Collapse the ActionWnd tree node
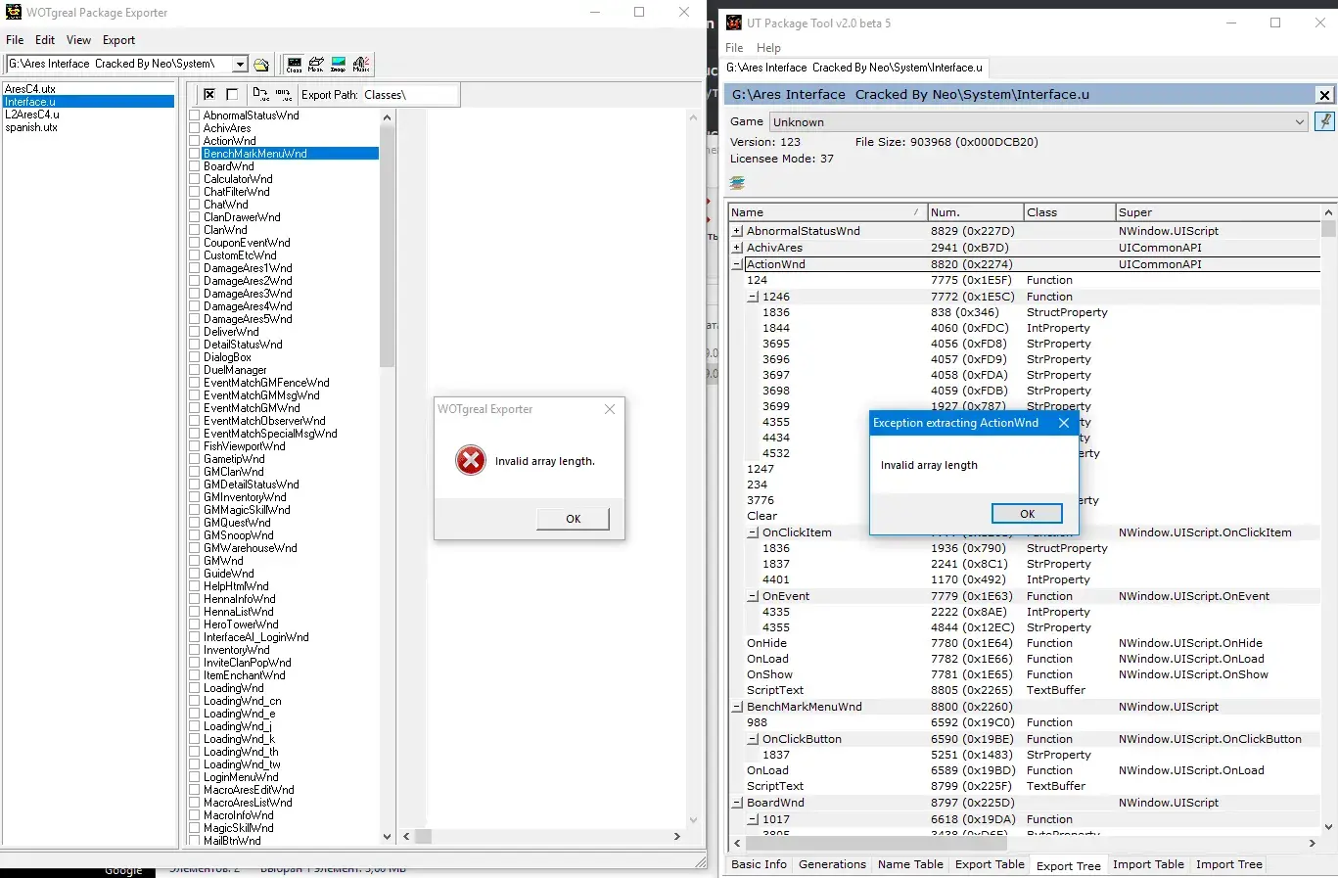The width and height of the screenshot is (1338, 878). coord(737,264)
